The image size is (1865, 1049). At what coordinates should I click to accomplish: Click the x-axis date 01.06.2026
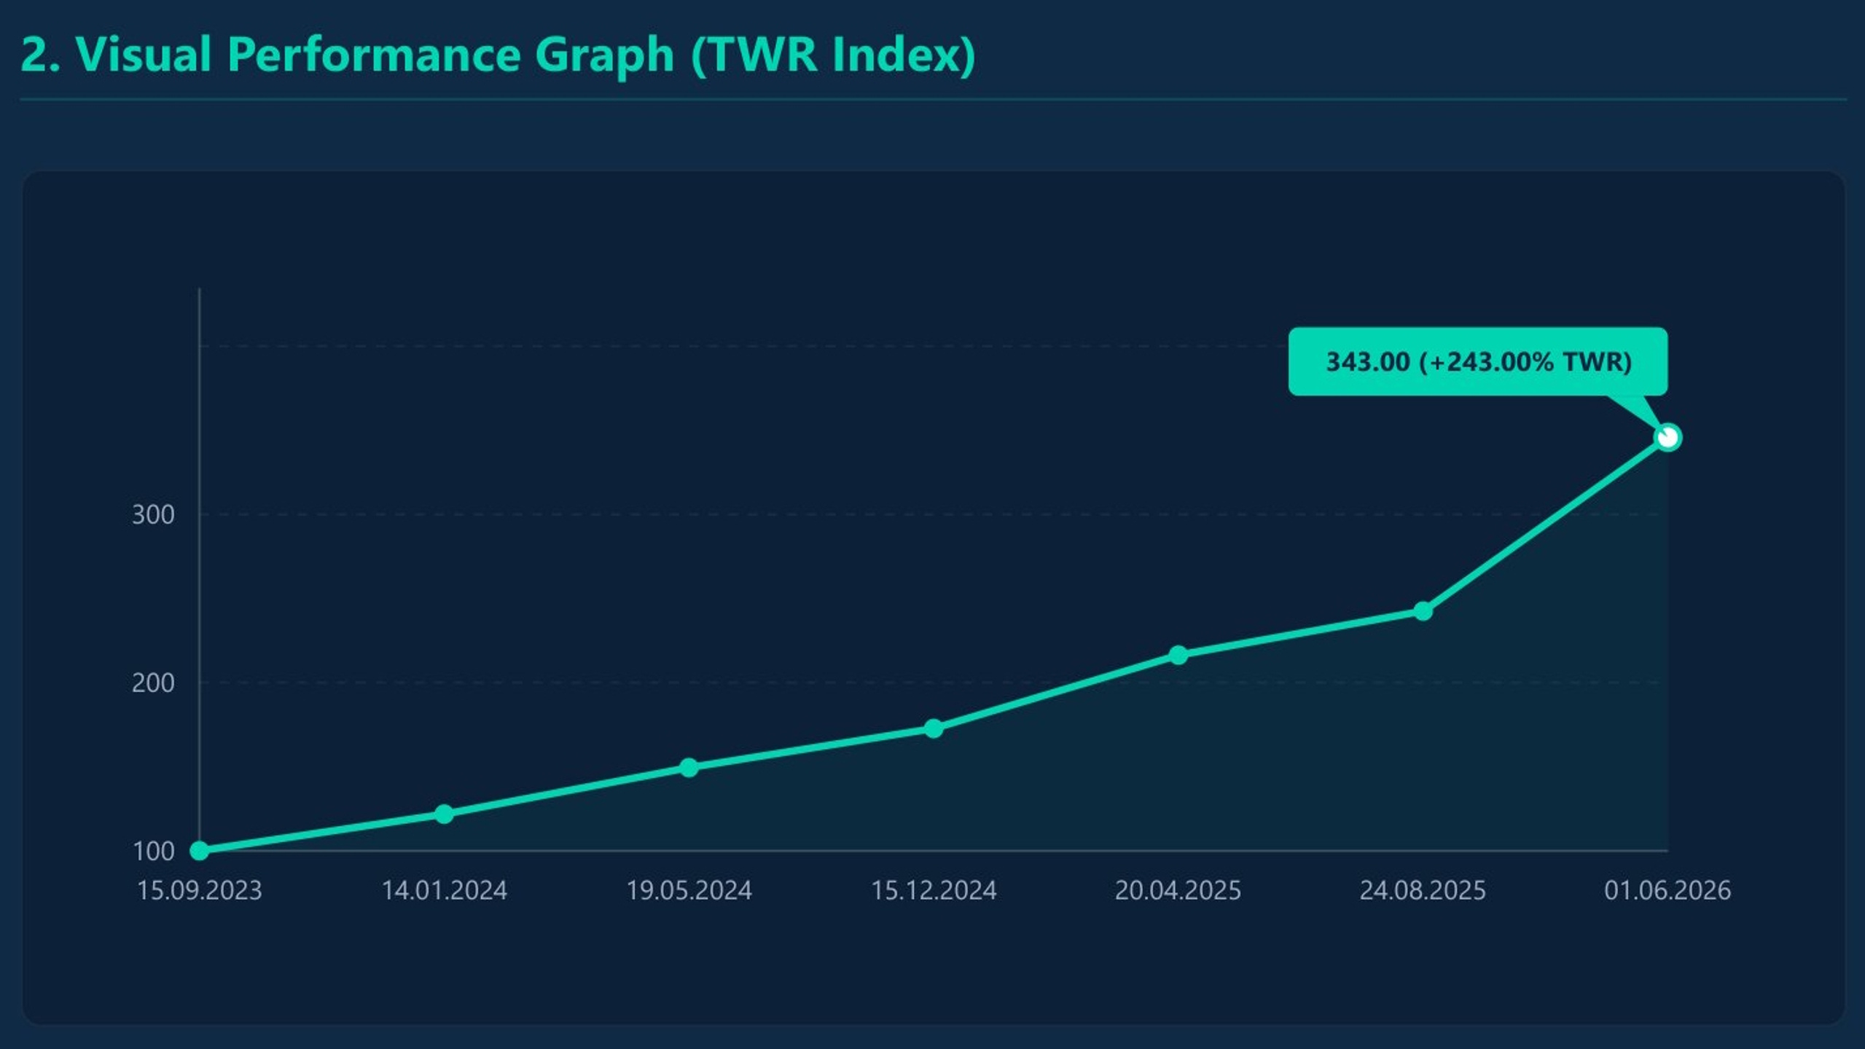click(1667, 890)
